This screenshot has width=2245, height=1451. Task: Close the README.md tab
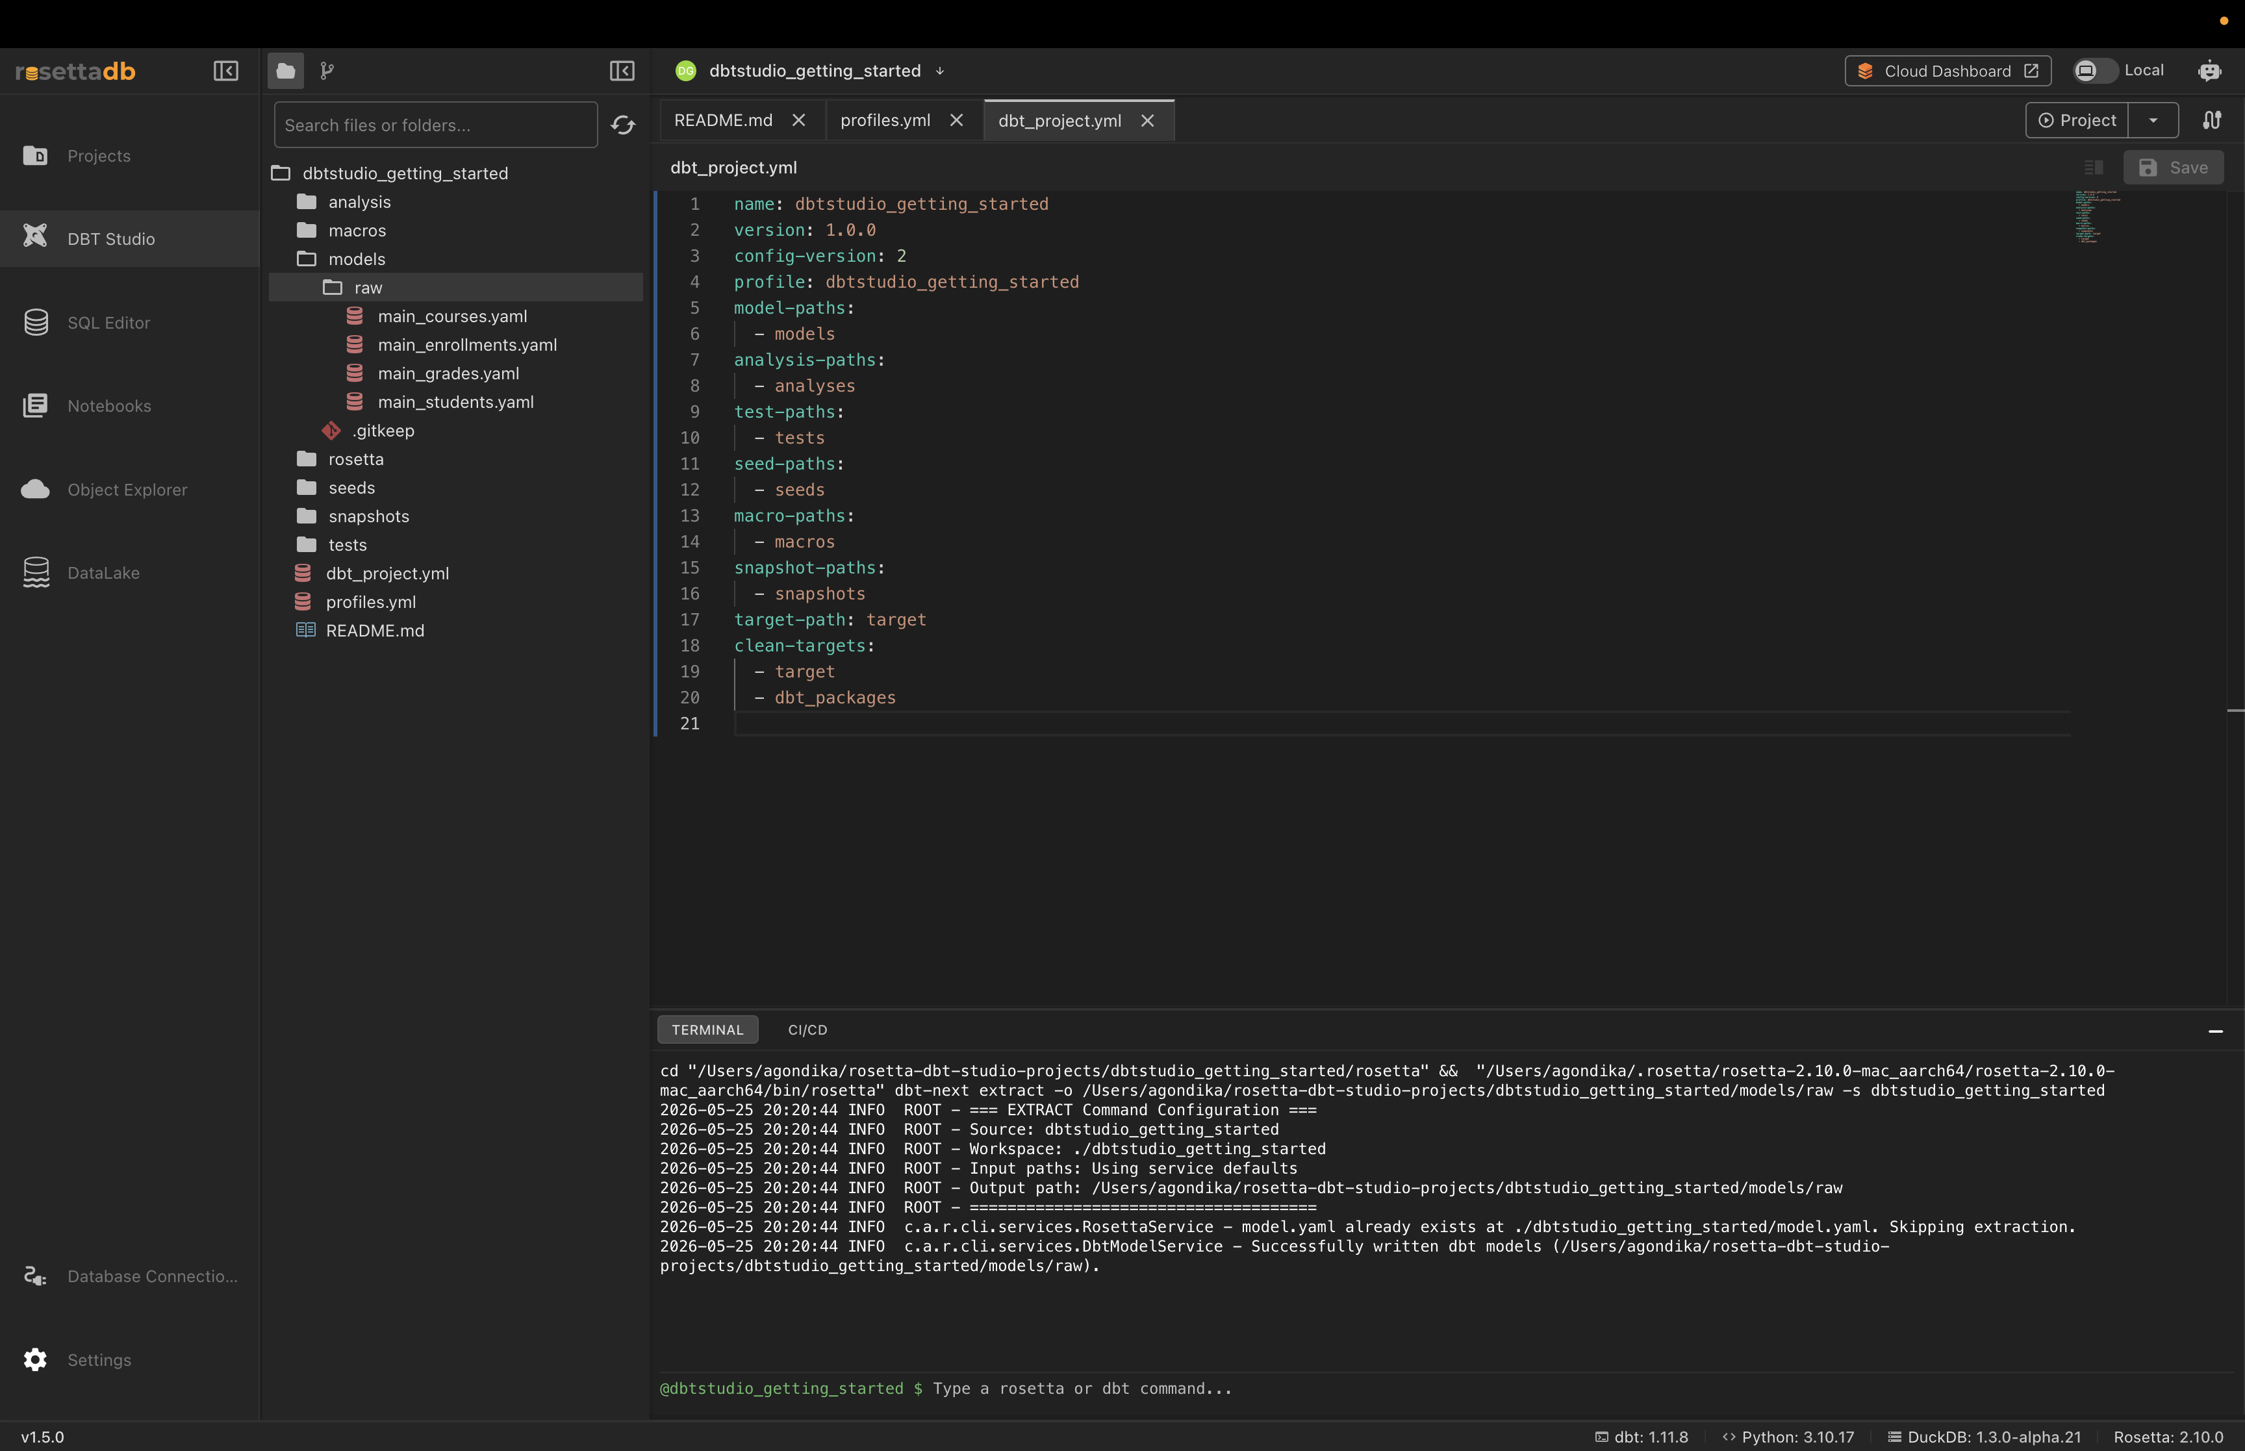tap(799, 121)
